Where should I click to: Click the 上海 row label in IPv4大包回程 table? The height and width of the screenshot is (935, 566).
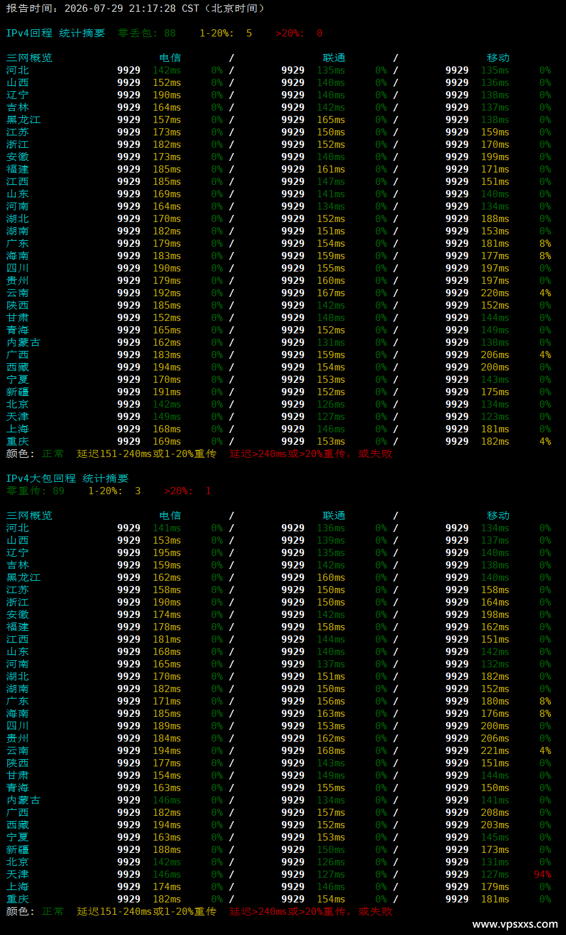tap(18, 887)
